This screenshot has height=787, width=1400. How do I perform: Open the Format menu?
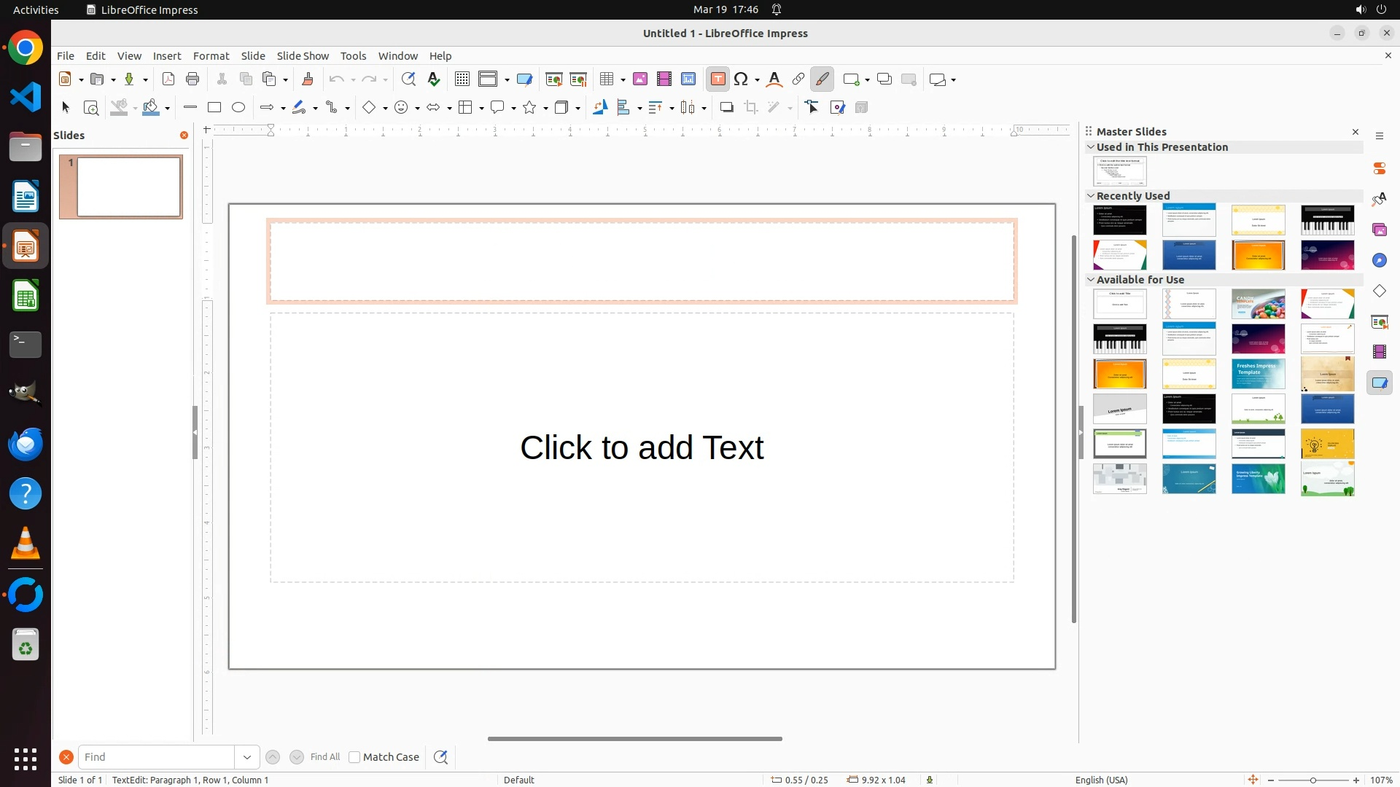211,56
